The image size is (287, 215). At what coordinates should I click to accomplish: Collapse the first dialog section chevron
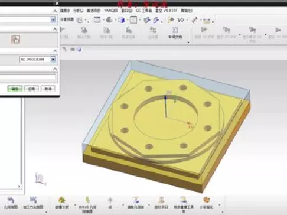click(x=55, y=11)
